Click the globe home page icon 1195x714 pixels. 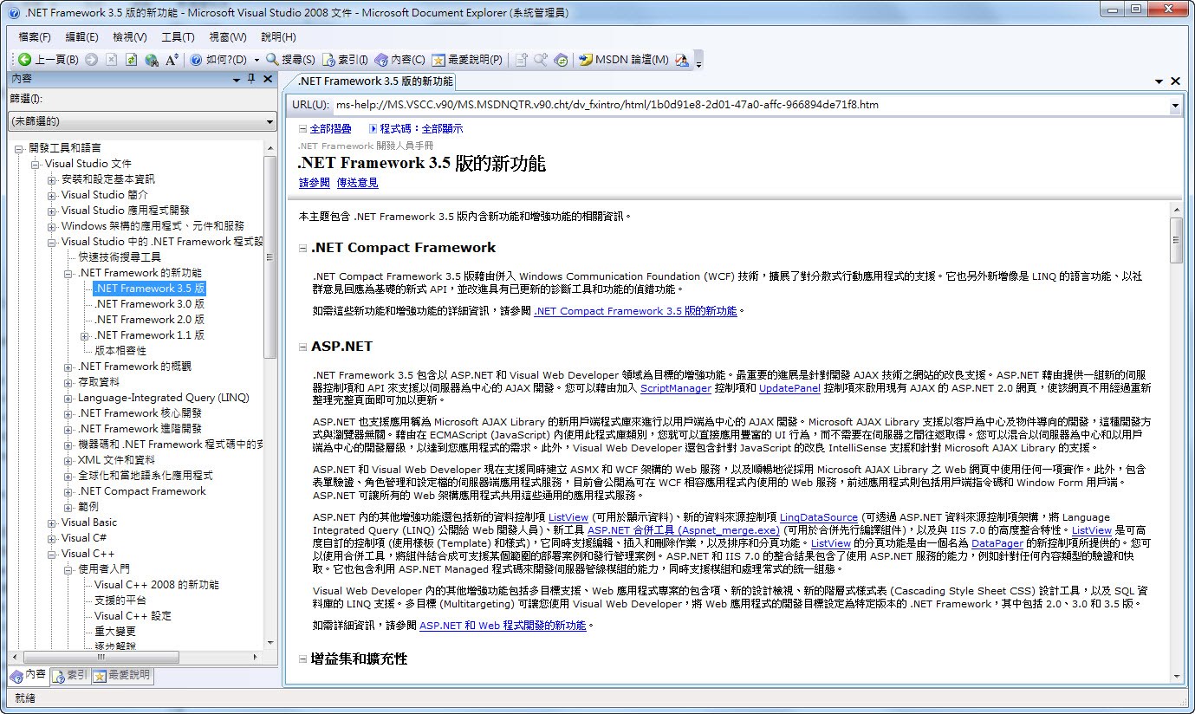[x=152, y=60]
